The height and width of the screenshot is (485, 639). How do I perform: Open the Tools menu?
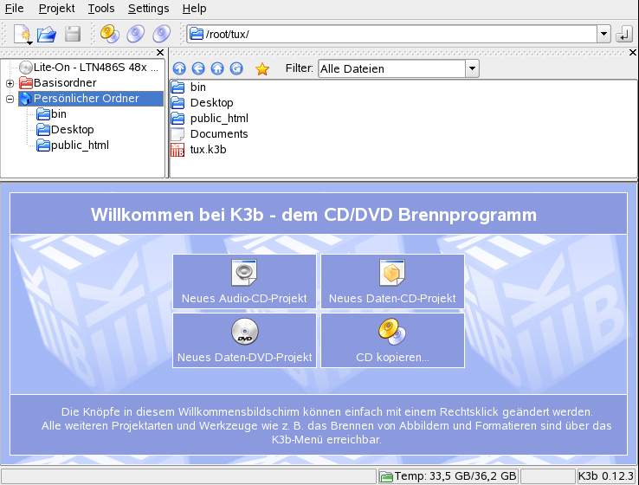point(101,8)
